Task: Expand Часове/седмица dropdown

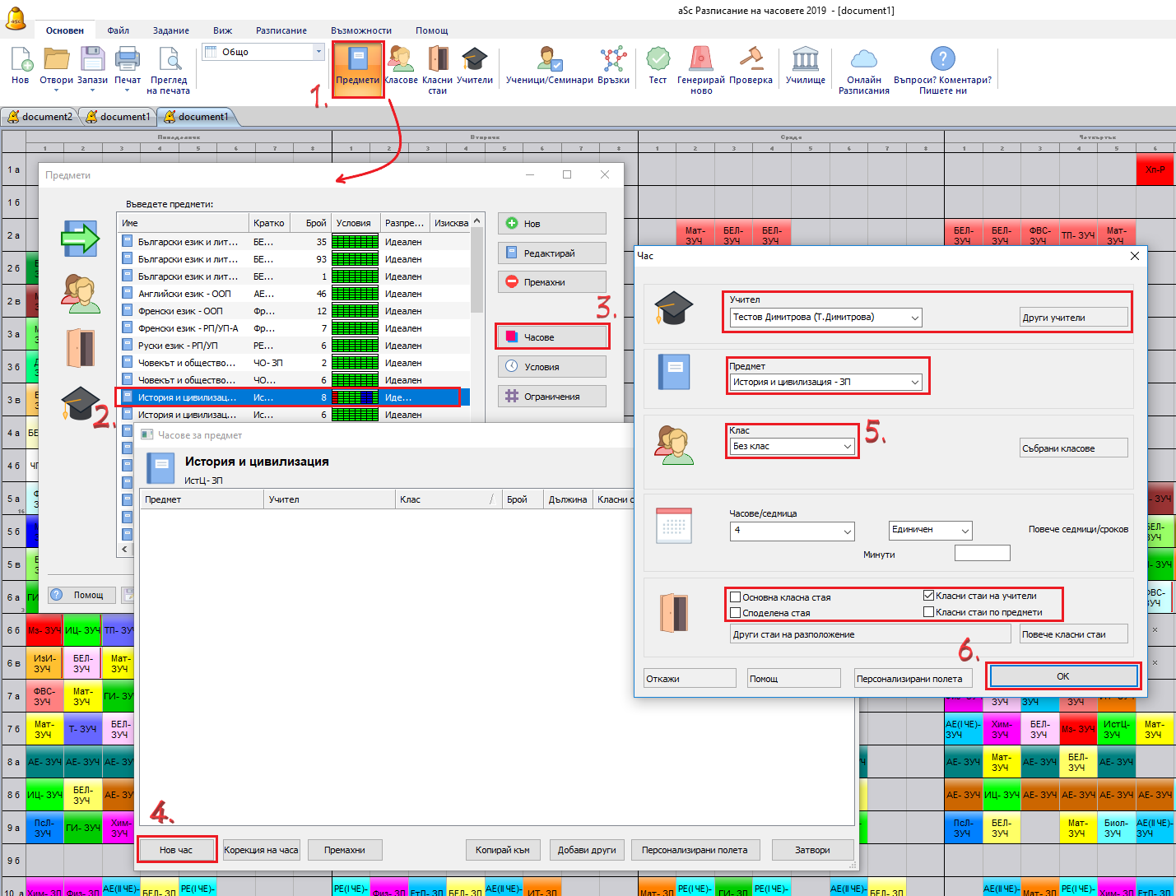Action: tap(847, 532)
